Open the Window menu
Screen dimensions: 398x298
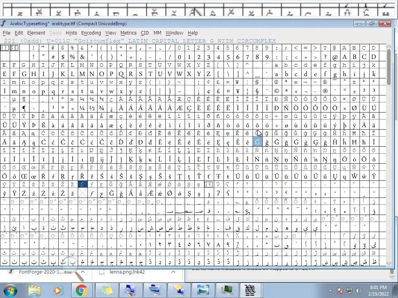coord(175,33)
